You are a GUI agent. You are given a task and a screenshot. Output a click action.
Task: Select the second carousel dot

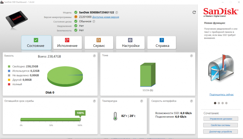[219, 103]
